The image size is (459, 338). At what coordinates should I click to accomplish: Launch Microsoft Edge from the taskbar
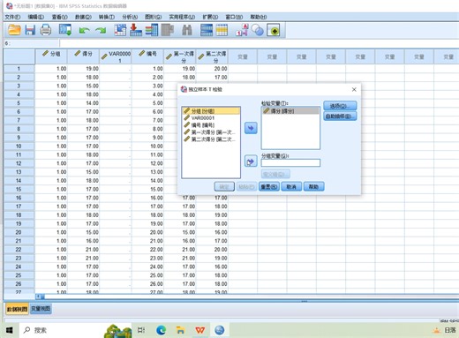[x=161, y=330]
